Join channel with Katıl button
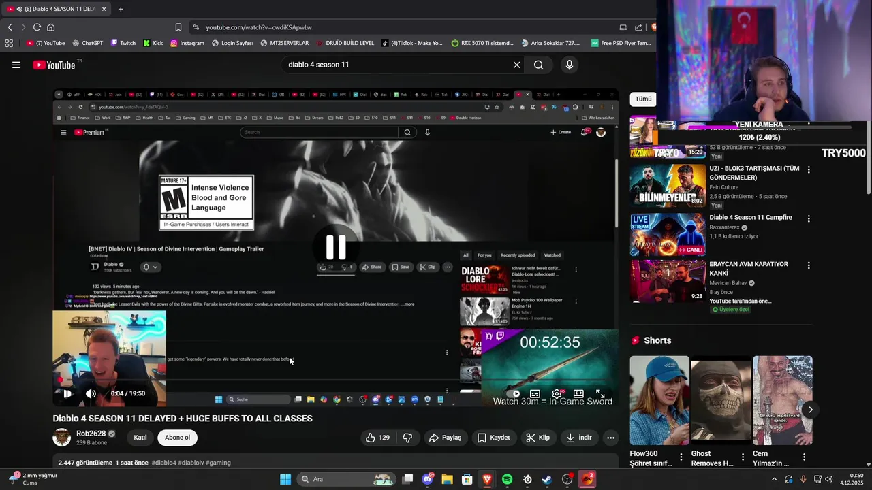The width and height of the screenshot is (872, 490). (140, 438)
